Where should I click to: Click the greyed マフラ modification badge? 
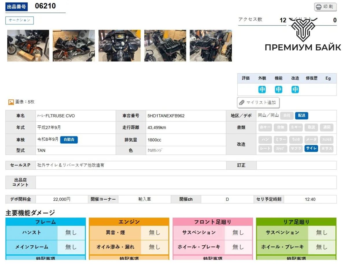click(296, 149)
